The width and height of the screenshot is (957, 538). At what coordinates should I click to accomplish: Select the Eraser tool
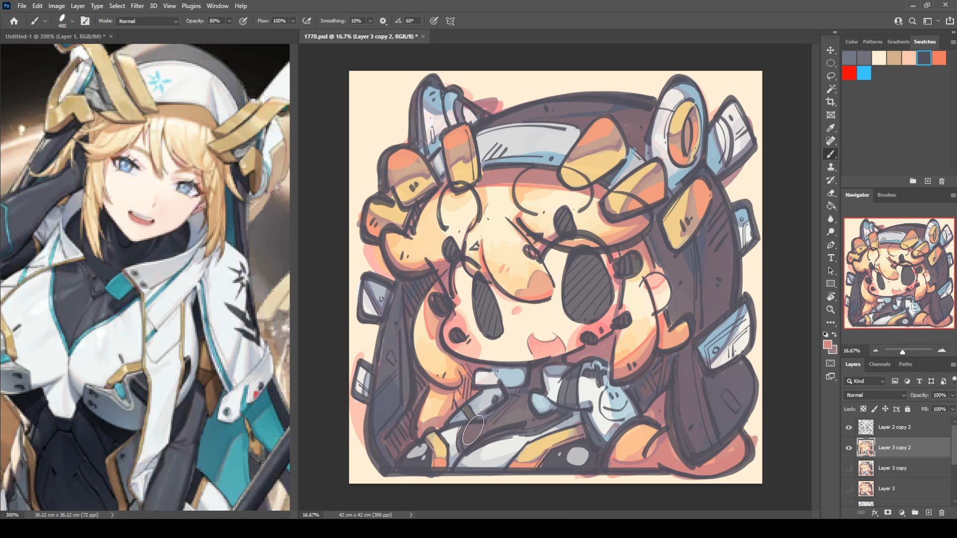coord(830,193)
